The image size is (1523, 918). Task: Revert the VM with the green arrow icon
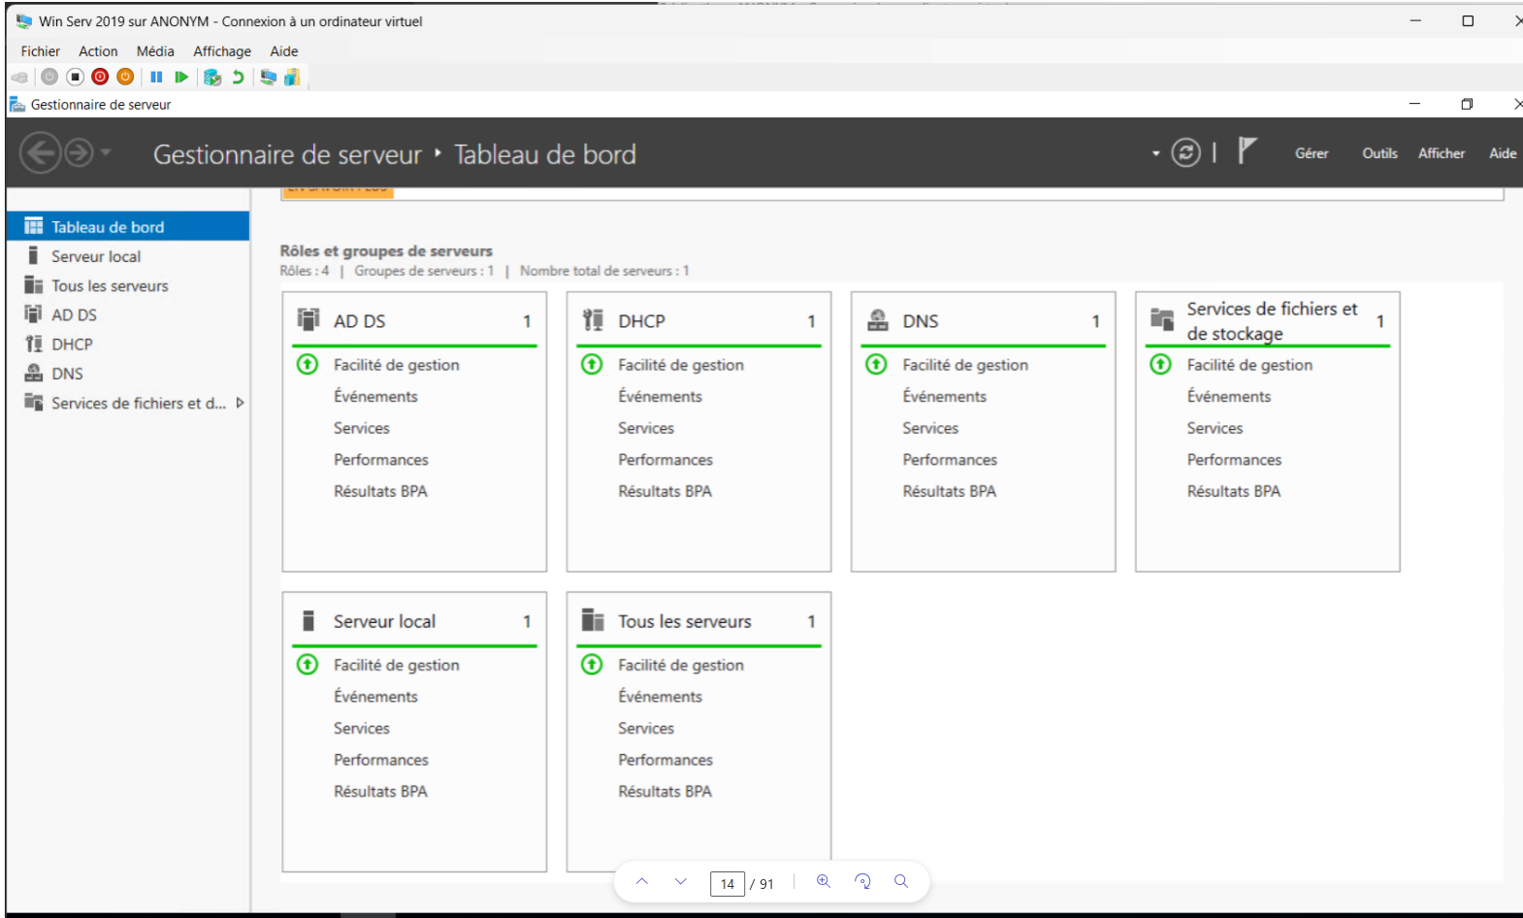(238, 77)
